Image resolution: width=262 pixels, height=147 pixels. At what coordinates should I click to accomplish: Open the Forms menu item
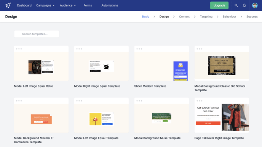point(88,5)
